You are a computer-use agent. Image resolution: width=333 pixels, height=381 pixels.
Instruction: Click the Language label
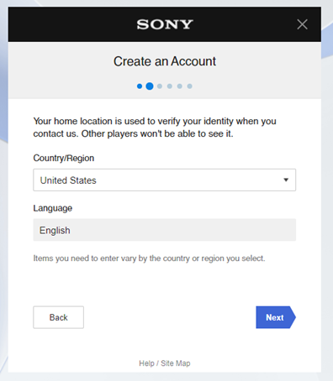[x=53, y=208]
